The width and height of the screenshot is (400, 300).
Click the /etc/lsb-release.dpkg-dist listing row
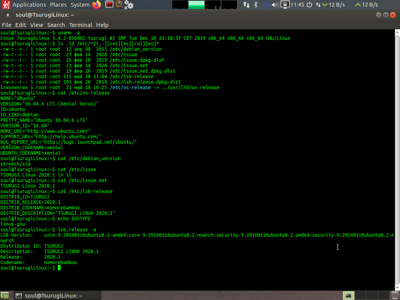91,82
